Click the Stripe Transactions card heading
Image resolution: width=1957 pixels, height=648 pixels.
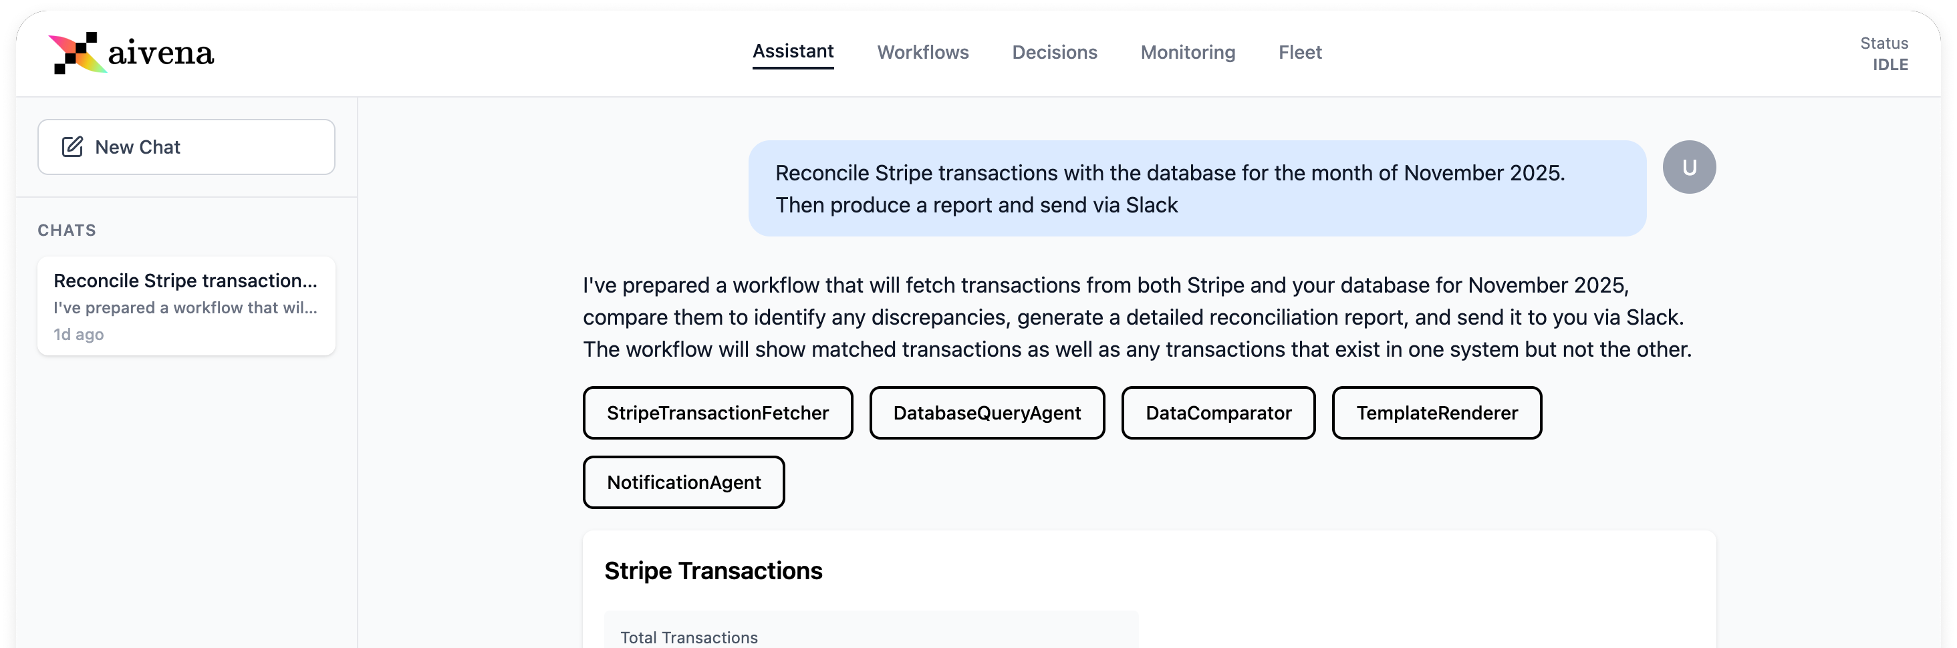[x=712, y=571]
